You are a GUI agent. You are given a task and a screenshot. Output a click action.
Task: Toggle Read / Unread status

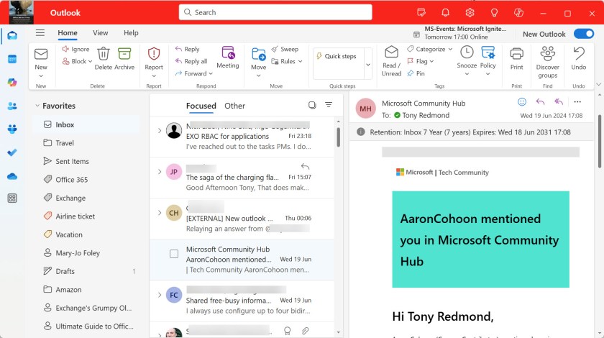[x=391, y=61]
